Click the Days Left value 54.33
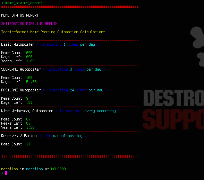Image resolution: width=204 pixels, height=180 pixels. 31,82
